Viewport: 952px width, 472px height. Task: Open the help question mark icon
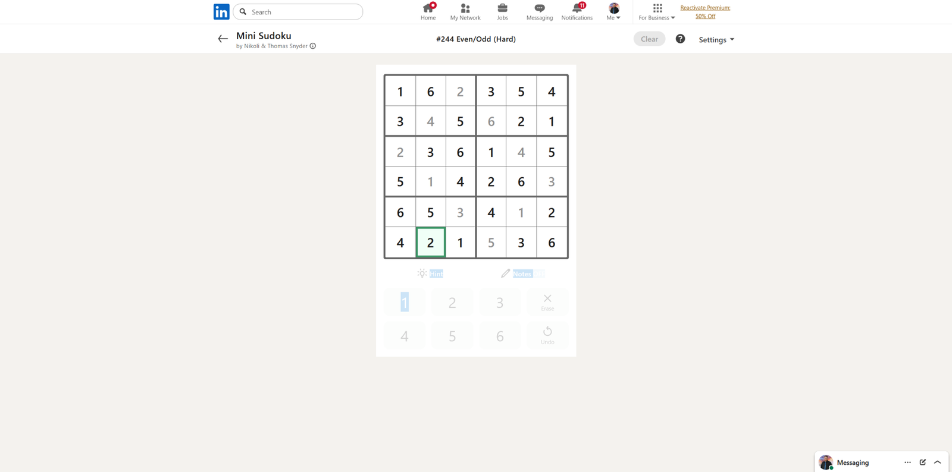tap(680, 39)
